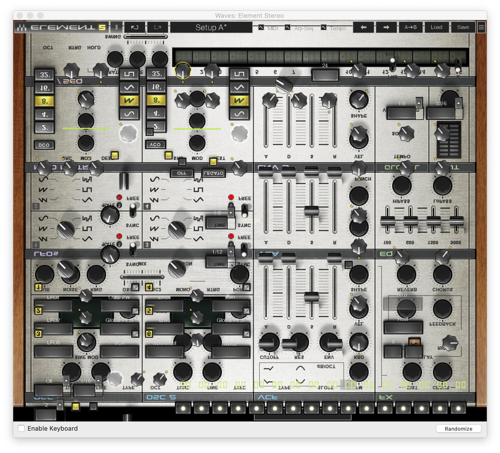Select the 32' footage above the DCO button

coord(44,75)
